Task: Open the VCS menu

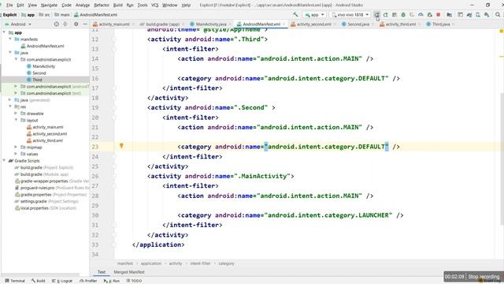Action: pos(155,6)
